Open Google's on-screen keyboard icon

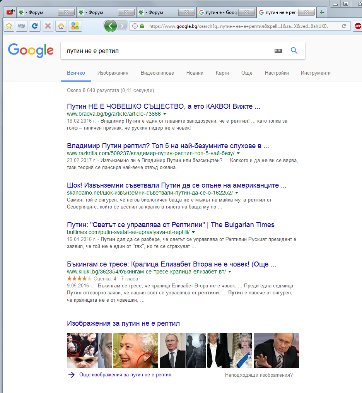click(x=278, y=51)
